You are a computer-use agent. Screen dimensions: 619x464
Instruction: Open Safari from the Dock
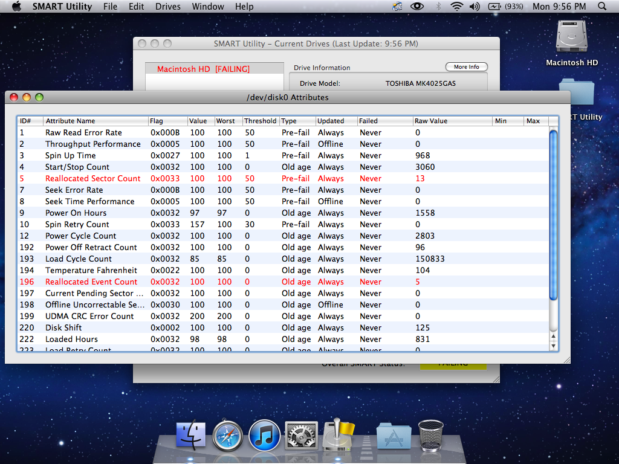tap(227, 436)
